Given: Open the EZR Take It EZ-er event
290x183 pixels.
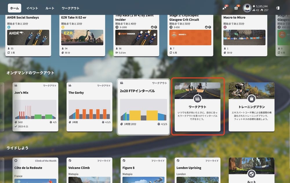Looking at the screenshot, I should [x=82, y=35].
